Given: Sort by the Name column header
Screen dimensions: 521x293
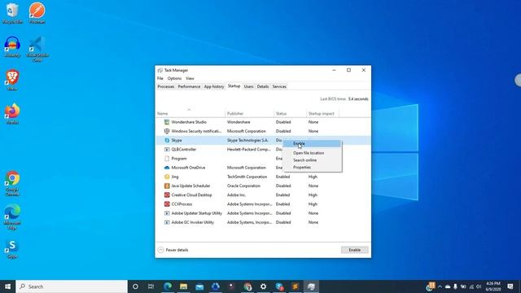Looking at the screenshot, I should (190, 113).
